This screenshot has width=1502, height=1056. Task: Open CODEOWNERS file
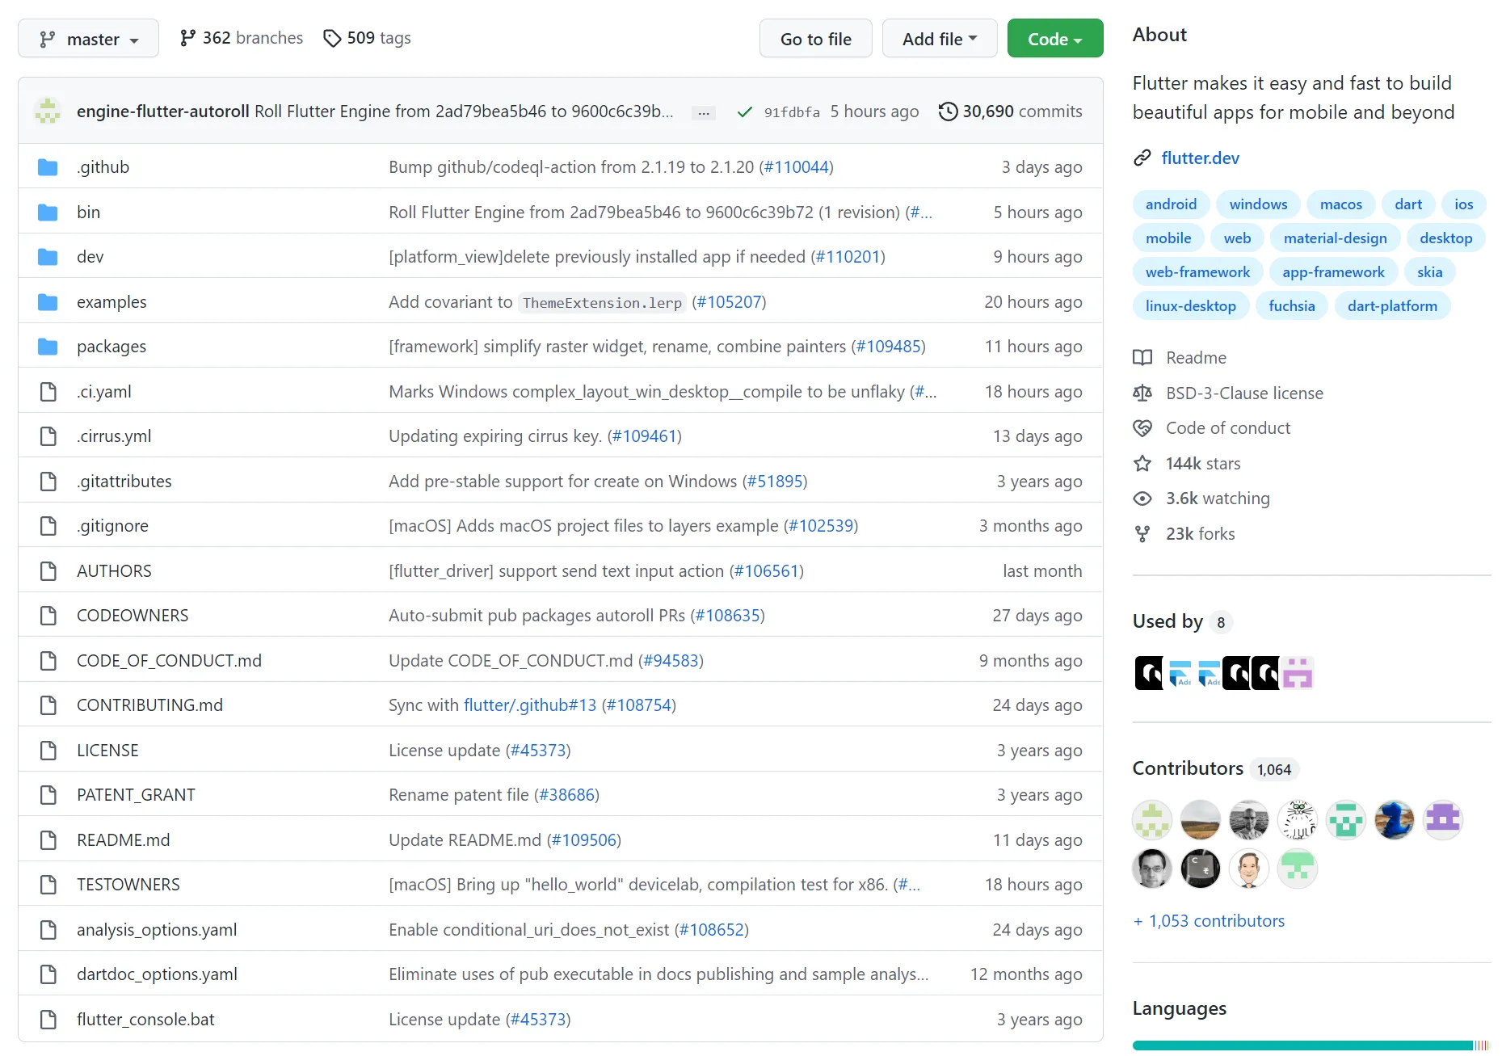pyautogui.click(x=133, y=616)
